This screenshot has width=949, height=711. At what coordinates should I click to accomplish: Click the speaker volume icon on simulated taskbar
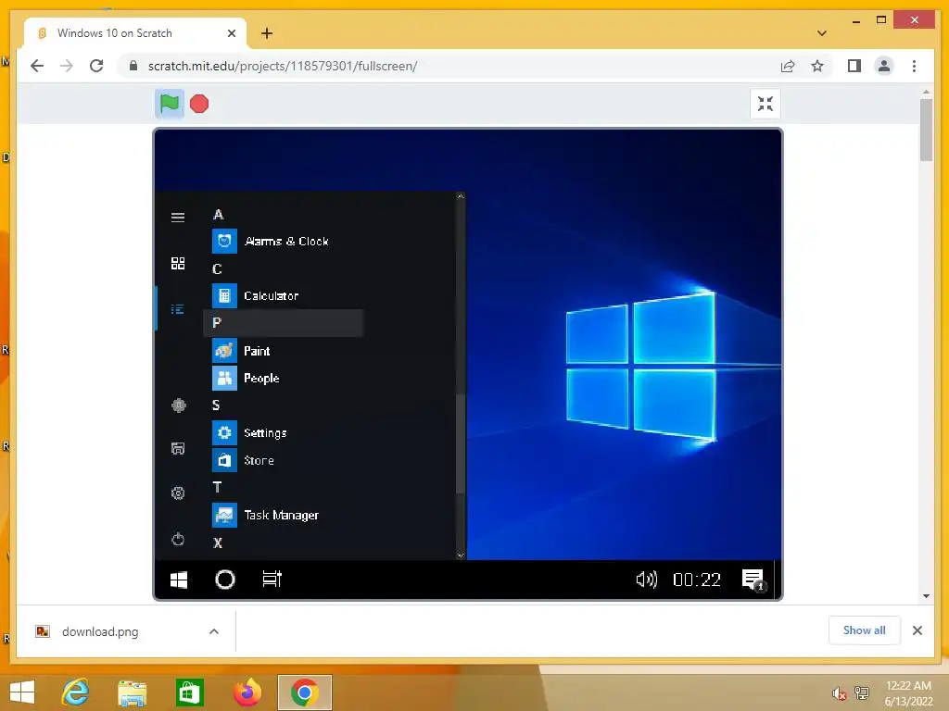646,580
